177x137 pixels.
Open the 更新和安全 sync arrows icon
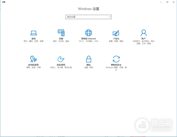pyautogui.click(x=116, y=59)
